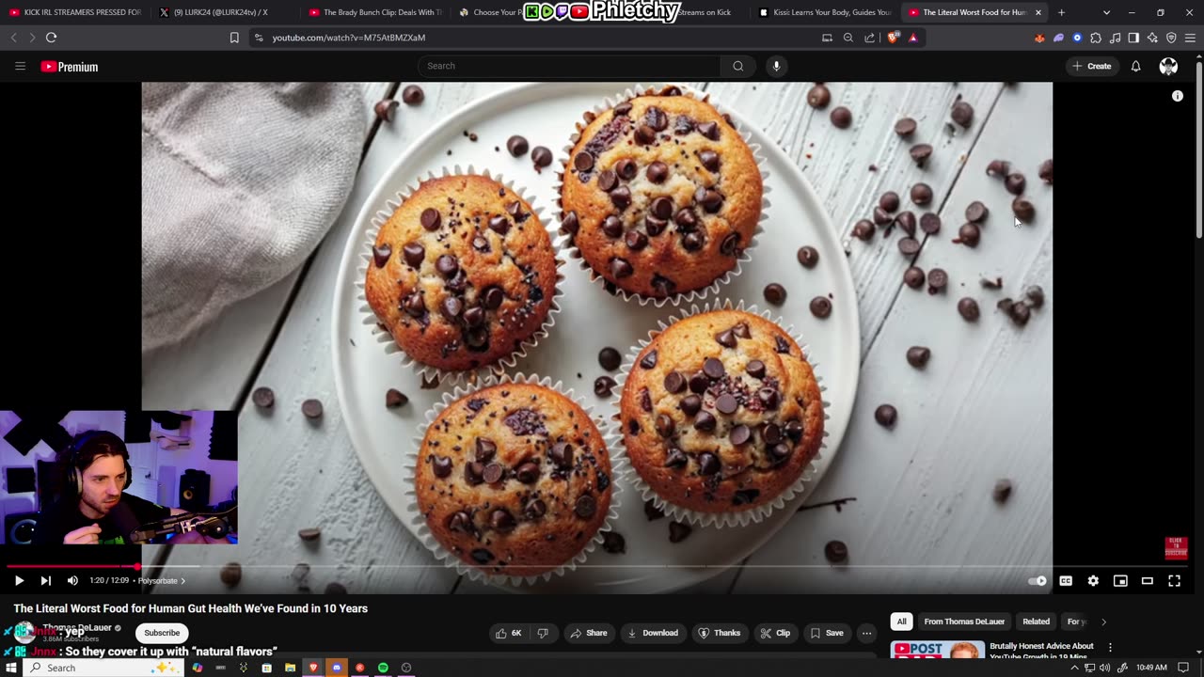Screen dimensions: 1204x677
Task: Select the From Thomas DeLauer chip
Action: (x=964, y=622)
